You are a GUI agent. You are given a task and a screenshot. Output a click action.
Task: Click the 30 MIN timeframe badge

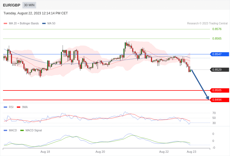(29, 5)
